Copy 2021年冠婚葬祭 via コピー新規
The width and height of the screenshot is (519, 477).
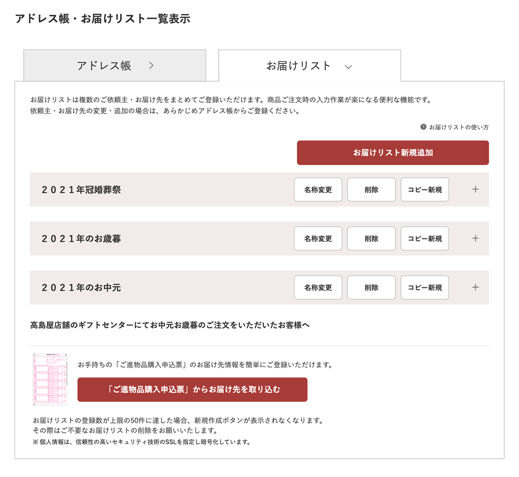point(424,189)
